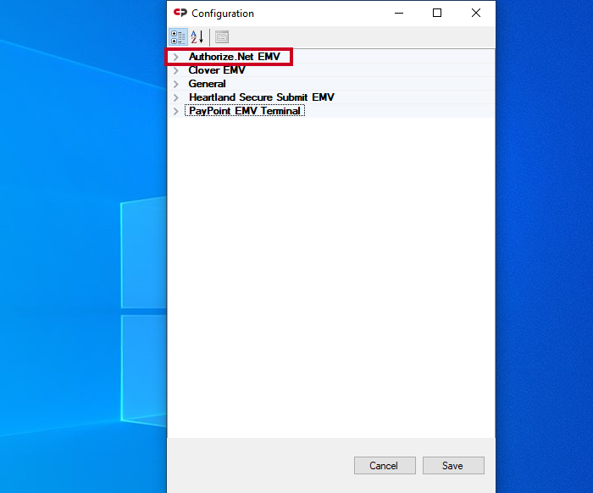Image resolution: width=593 pixels, height=493 pixels.
Task: Select the Authorize.Net EMV category label
Action: tap(235, 57)
